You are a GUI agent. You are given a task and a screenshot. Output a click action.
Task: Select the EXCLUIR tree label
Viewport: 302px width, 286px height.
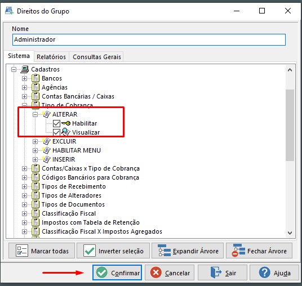(64, 141)
